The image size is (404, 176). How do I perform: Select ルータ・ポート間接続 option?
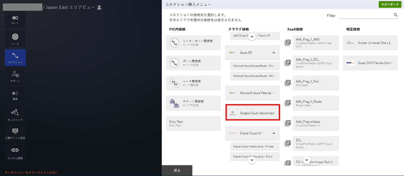193,43
